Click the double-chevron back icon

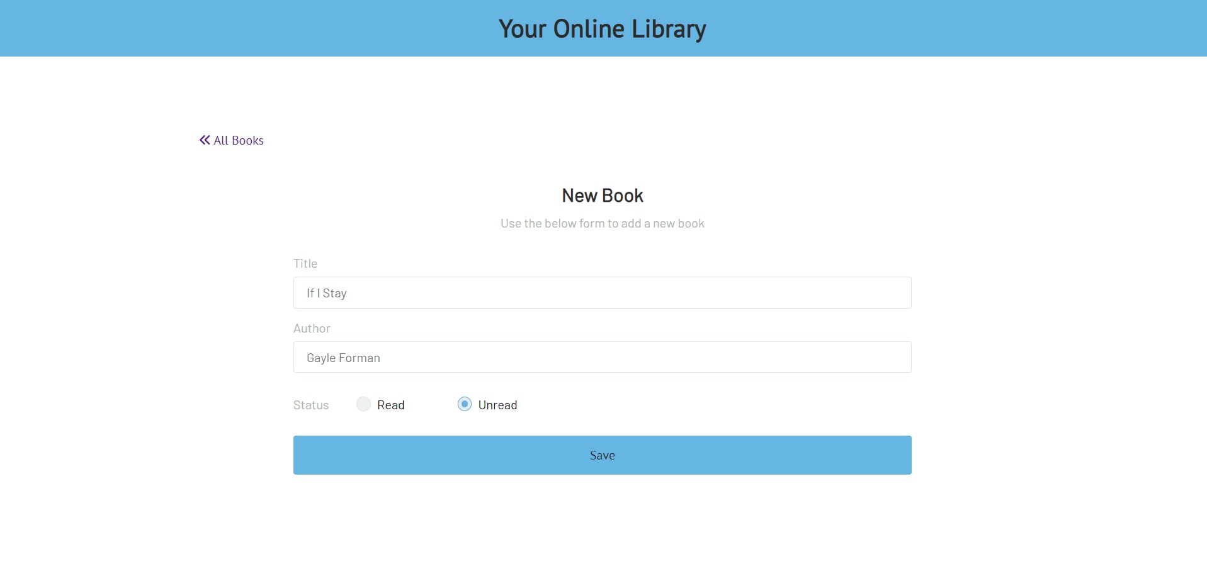(203, 140)
